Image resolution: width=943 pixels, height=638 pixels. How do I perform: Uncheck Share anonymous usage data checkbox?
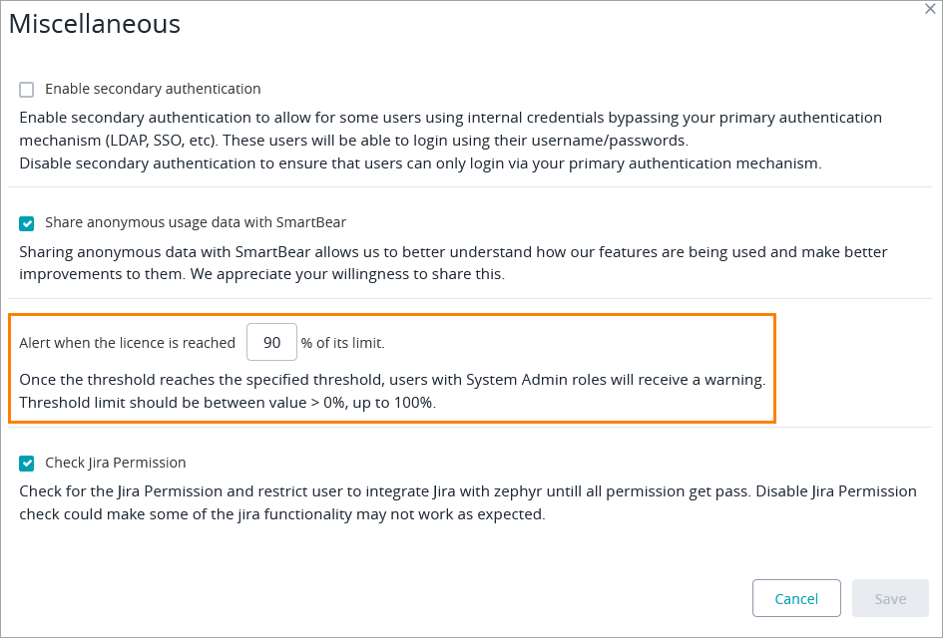click(27, 223)
